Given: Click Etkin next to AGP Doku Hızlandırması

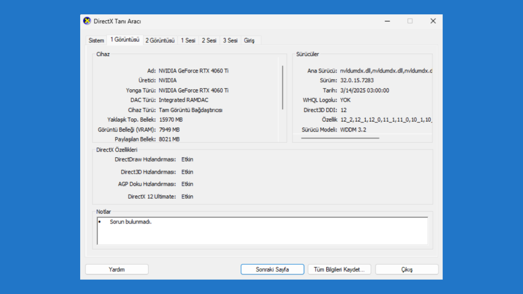Looking at the screenshot, I should coord(187,184).
